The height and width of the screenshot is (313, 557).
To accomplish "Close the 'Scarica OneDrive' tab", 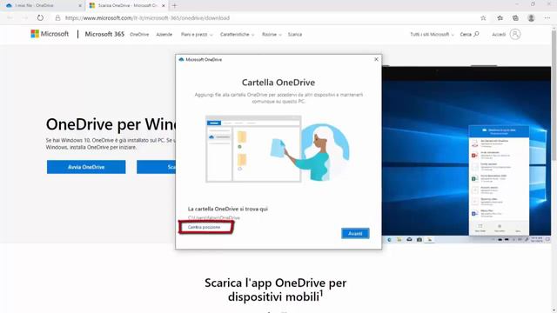I will 164,6.
